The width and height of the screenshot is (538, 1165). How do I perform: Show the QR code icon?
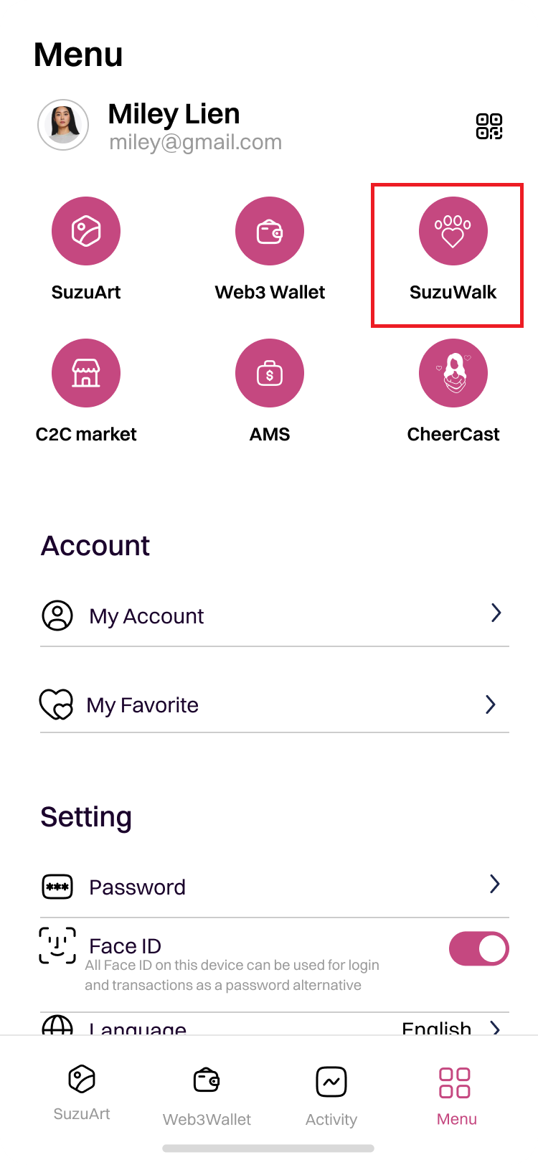pos(489,126)
